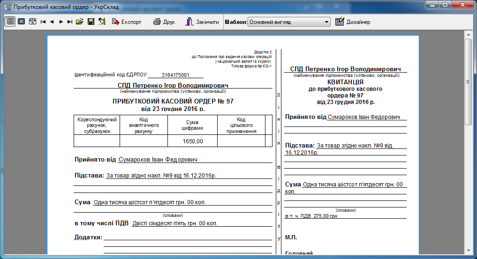This screenshot has width=477, height=259.
Task: Open the Дизайнер report designer
Action: (x=353, y=22)
